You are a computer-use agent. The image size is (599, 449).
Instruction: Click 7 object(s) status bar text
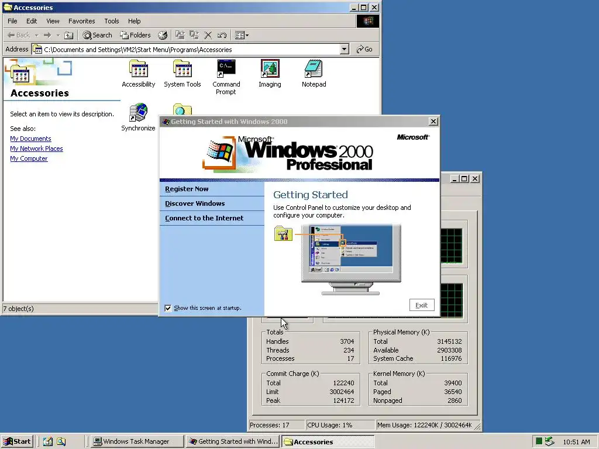pos(19,309)
